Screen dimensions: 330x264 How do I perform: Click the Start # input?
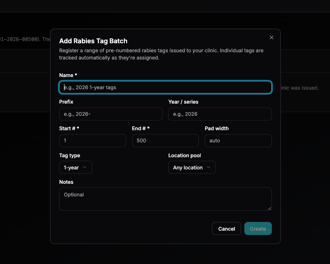92,141
